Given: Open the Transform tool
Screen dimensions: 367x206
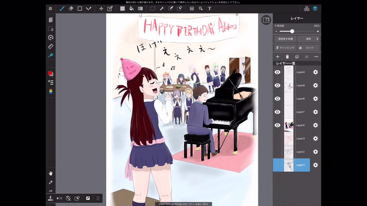Looking at the screenshot, I should 110,9.
